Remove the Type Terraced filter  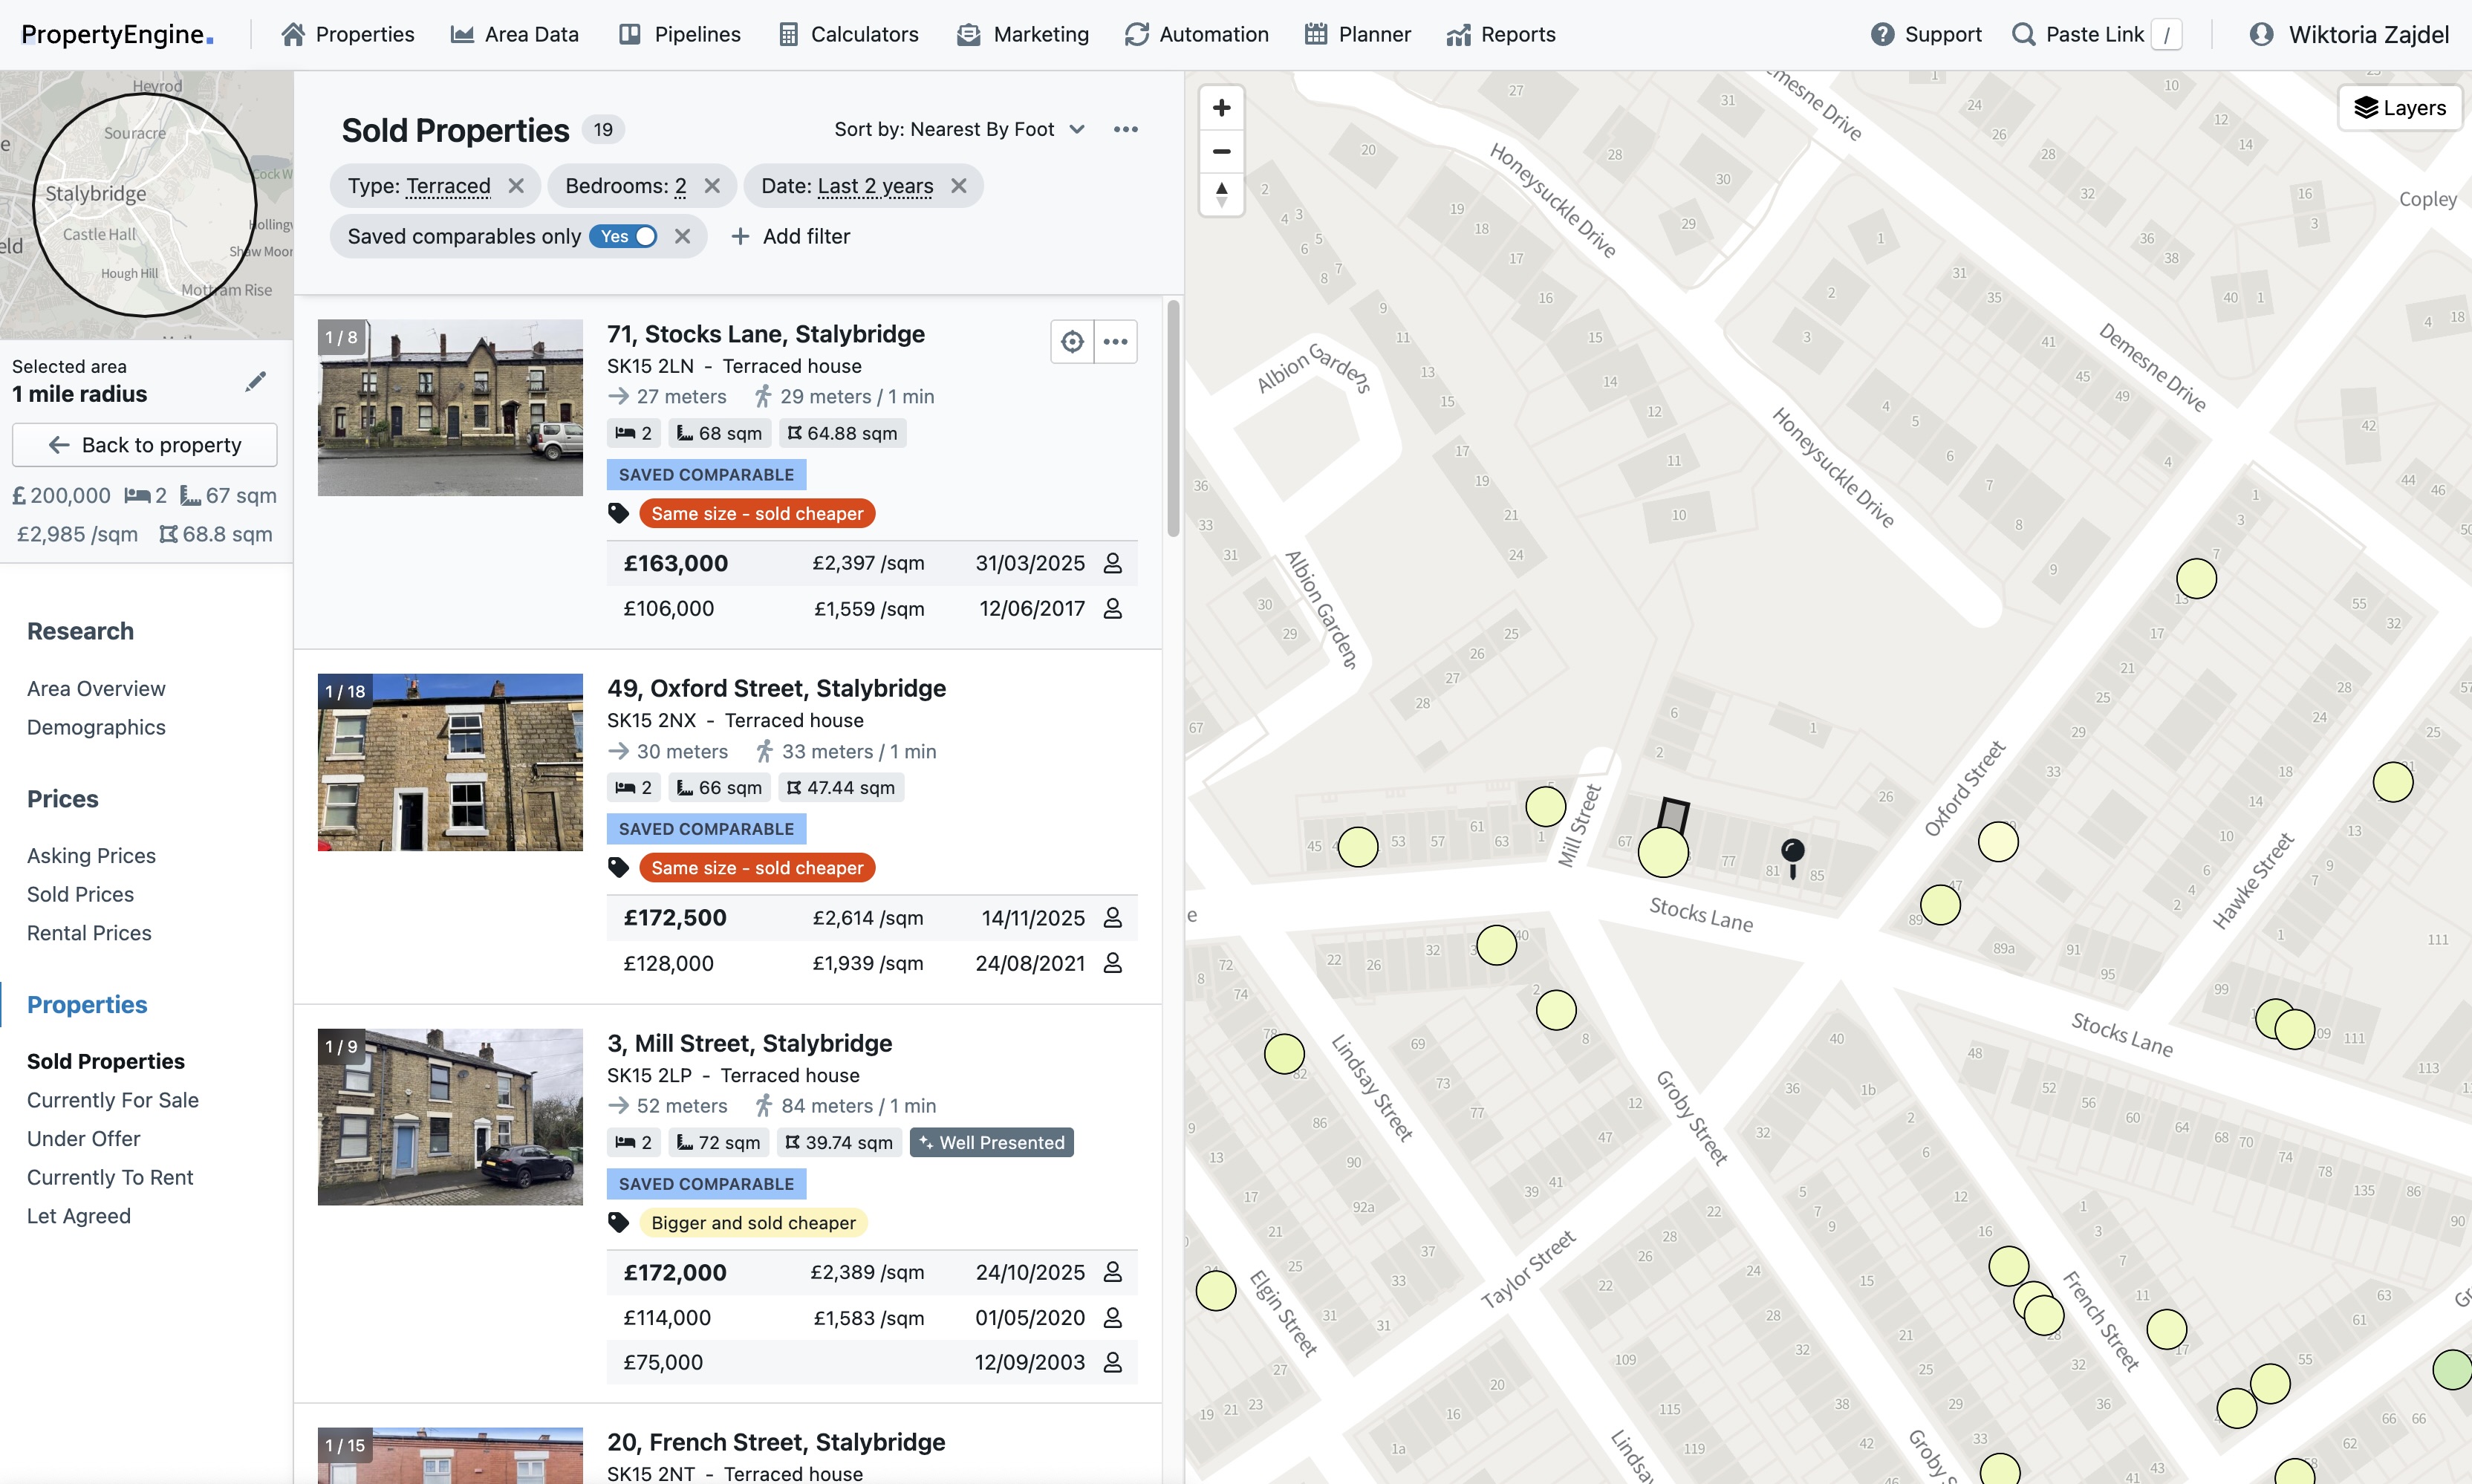point(516,186)
